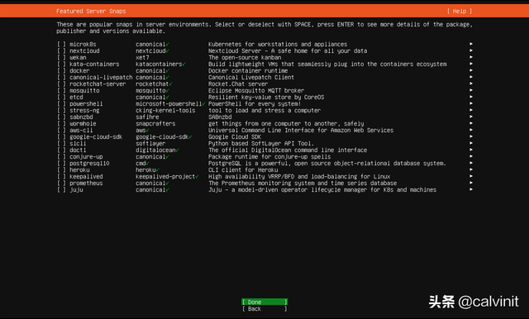Select the nextcloud snap checkbox
529x319 pixels.
61,51
